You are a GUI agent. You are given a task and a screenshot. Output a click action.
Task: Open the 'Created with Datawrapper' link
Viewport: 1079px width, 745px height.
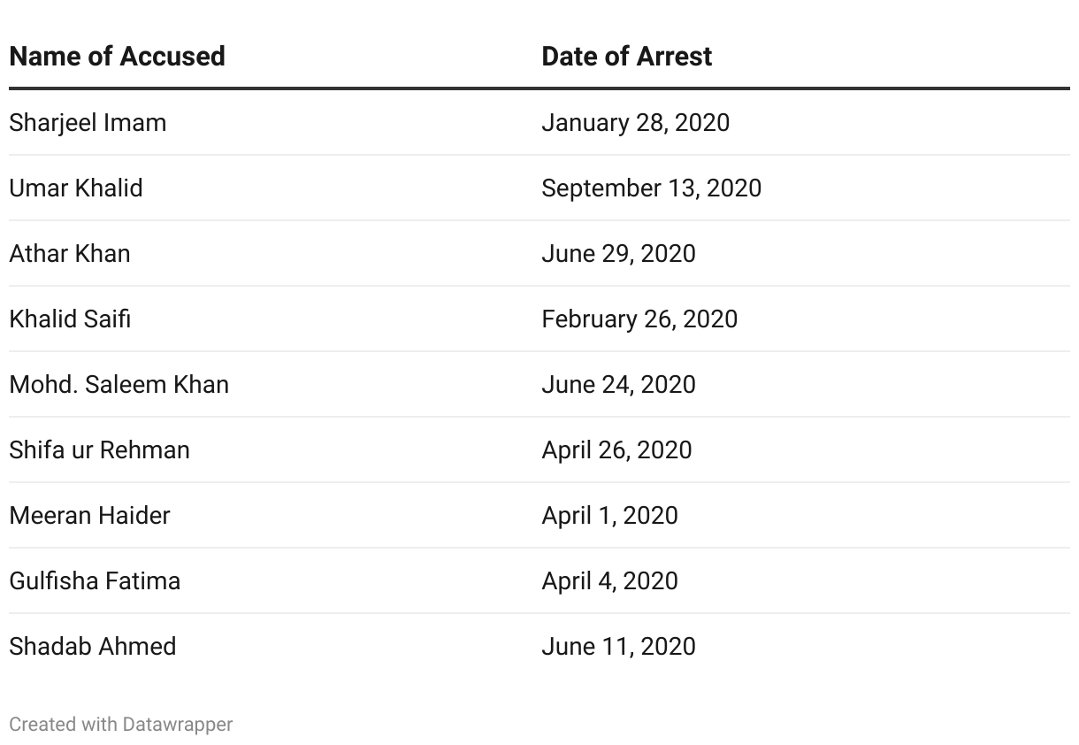click(121, 724)
